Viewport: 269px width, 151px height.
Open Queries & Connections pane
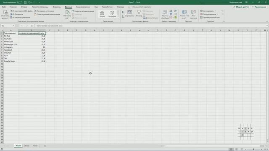(x=83, y=11)
